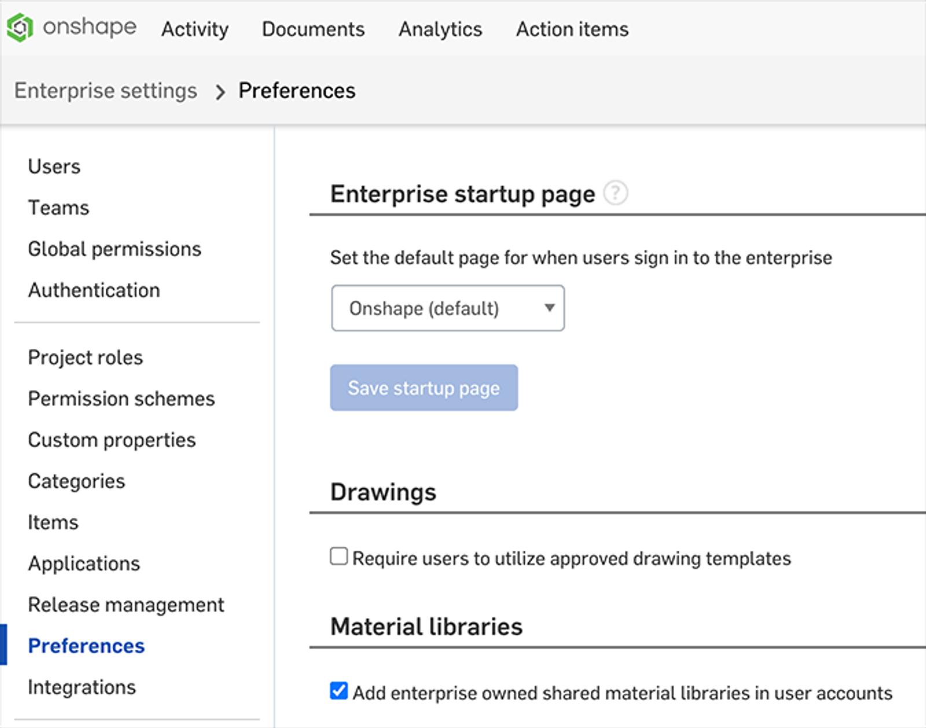Screen dimensions: 926x728
Task: Click the Onshape logo icon
Action: [x=20, y=28]
